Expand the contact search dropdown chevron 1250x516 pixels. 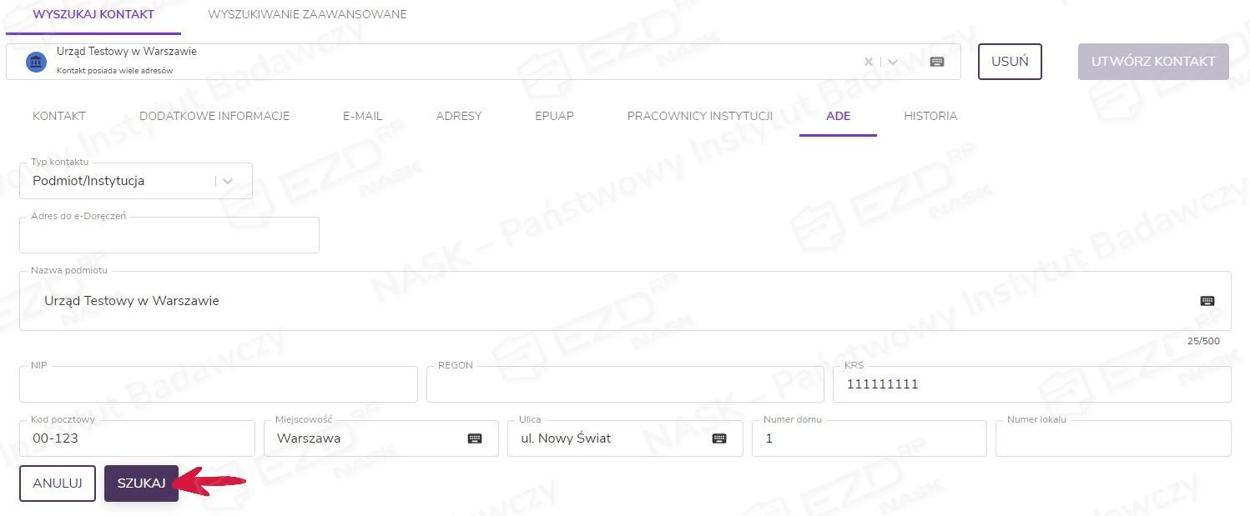pyautogui.click(x=893, y=62)
